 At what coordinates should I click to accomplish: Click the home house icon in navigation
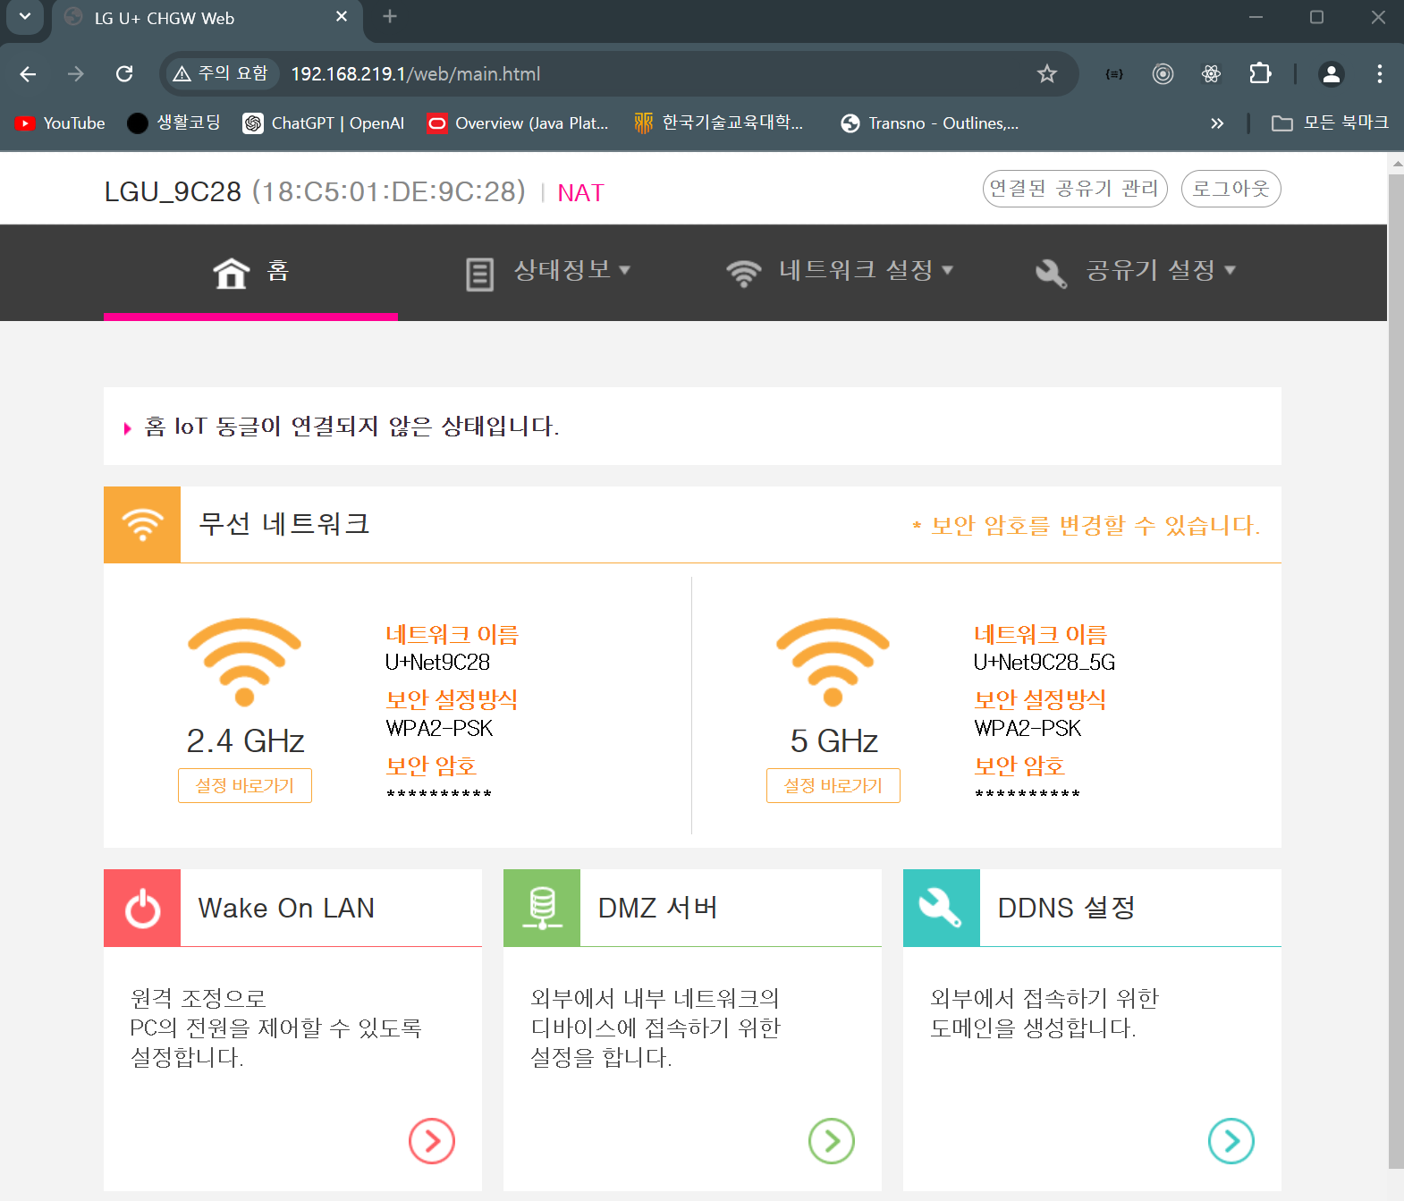pos(232,273)
